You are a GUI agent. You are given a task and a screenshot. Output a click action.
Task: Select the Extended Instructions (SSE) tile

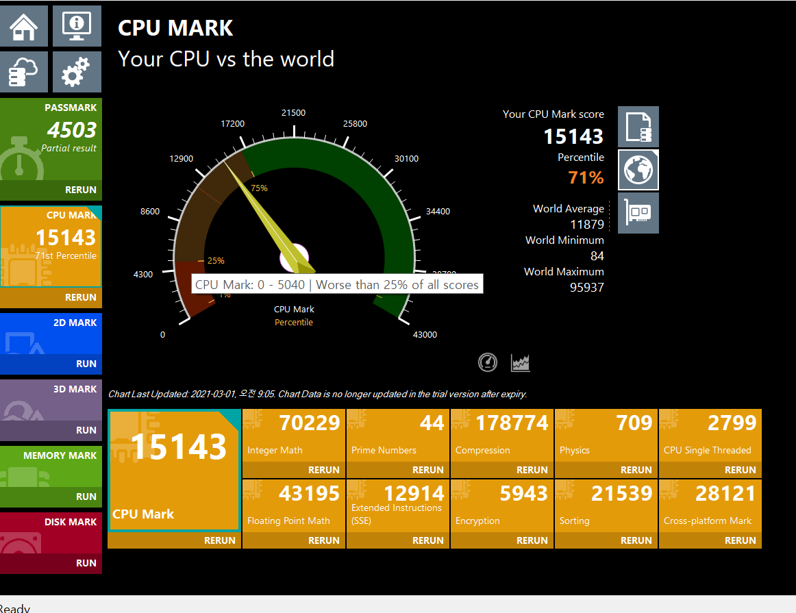click(x=397, y=505)
